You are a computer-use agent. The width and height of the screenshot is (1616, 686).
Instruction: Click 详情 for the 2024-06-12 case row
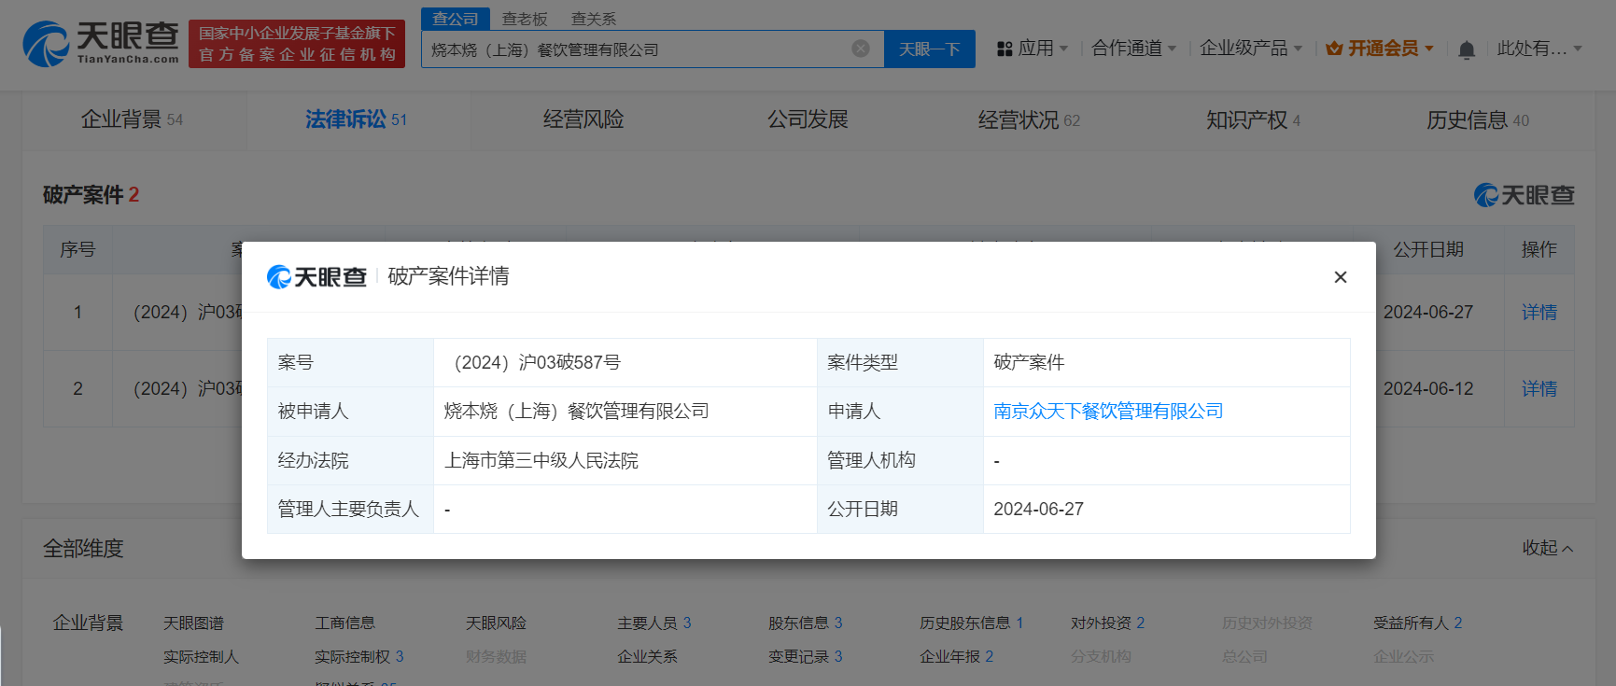[x=1539, y=388]
